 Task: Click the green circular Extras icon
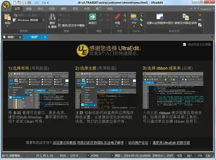tap(141, 20)
